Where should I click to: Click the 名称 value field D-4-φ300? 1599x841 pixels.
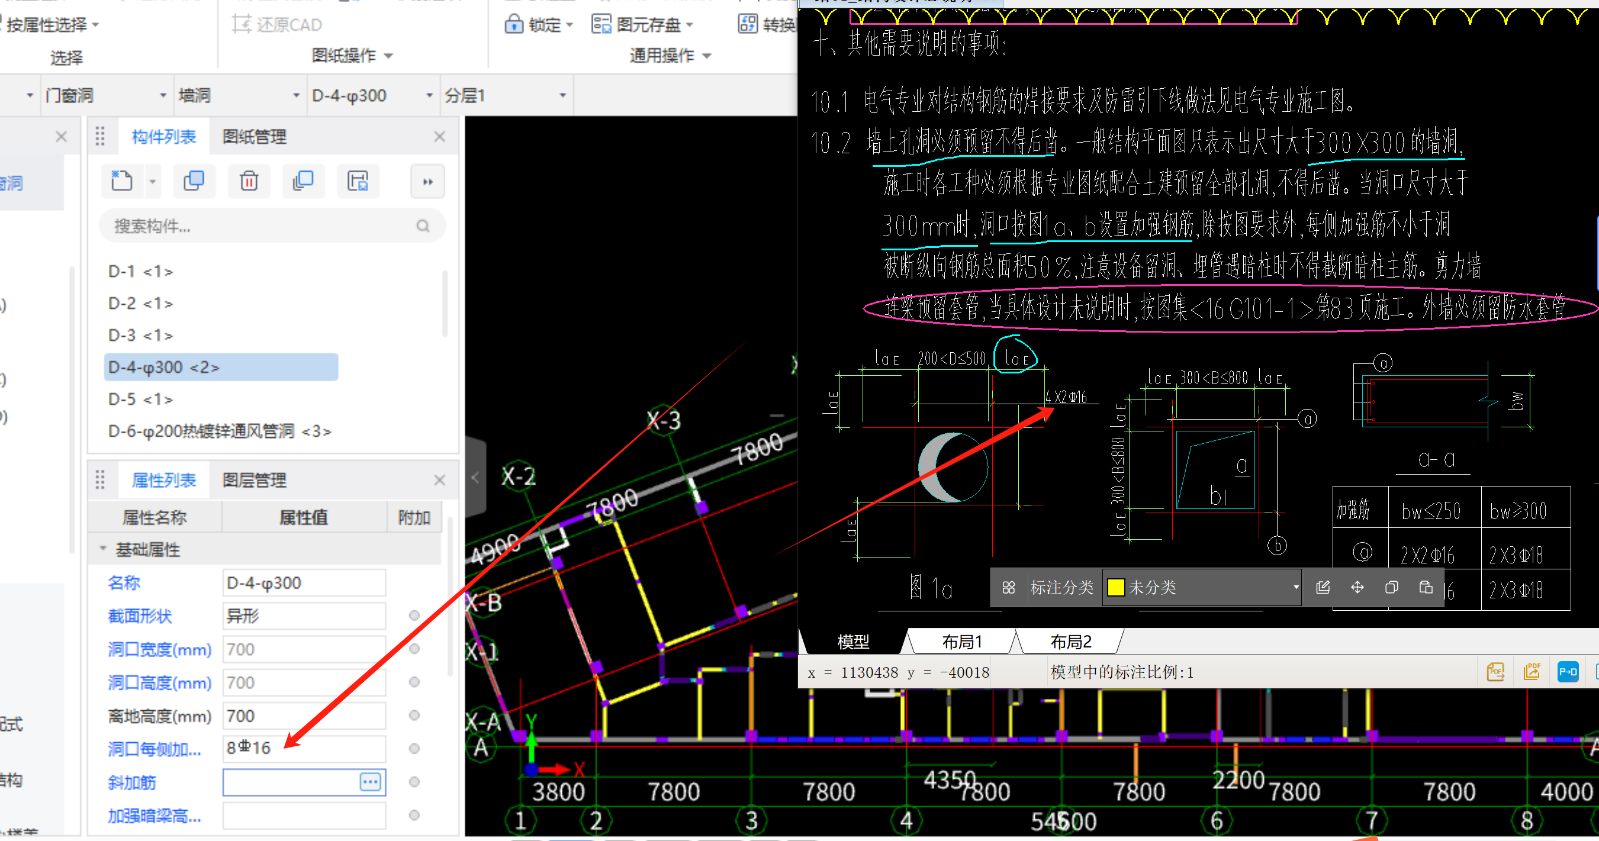(304, 583)
